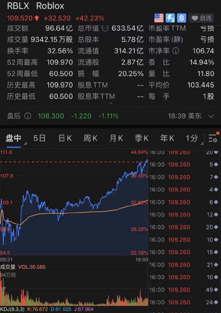Screen dimensions: 221x313
Task: Tap the percentage gain +42.23%
Action: 90,18
